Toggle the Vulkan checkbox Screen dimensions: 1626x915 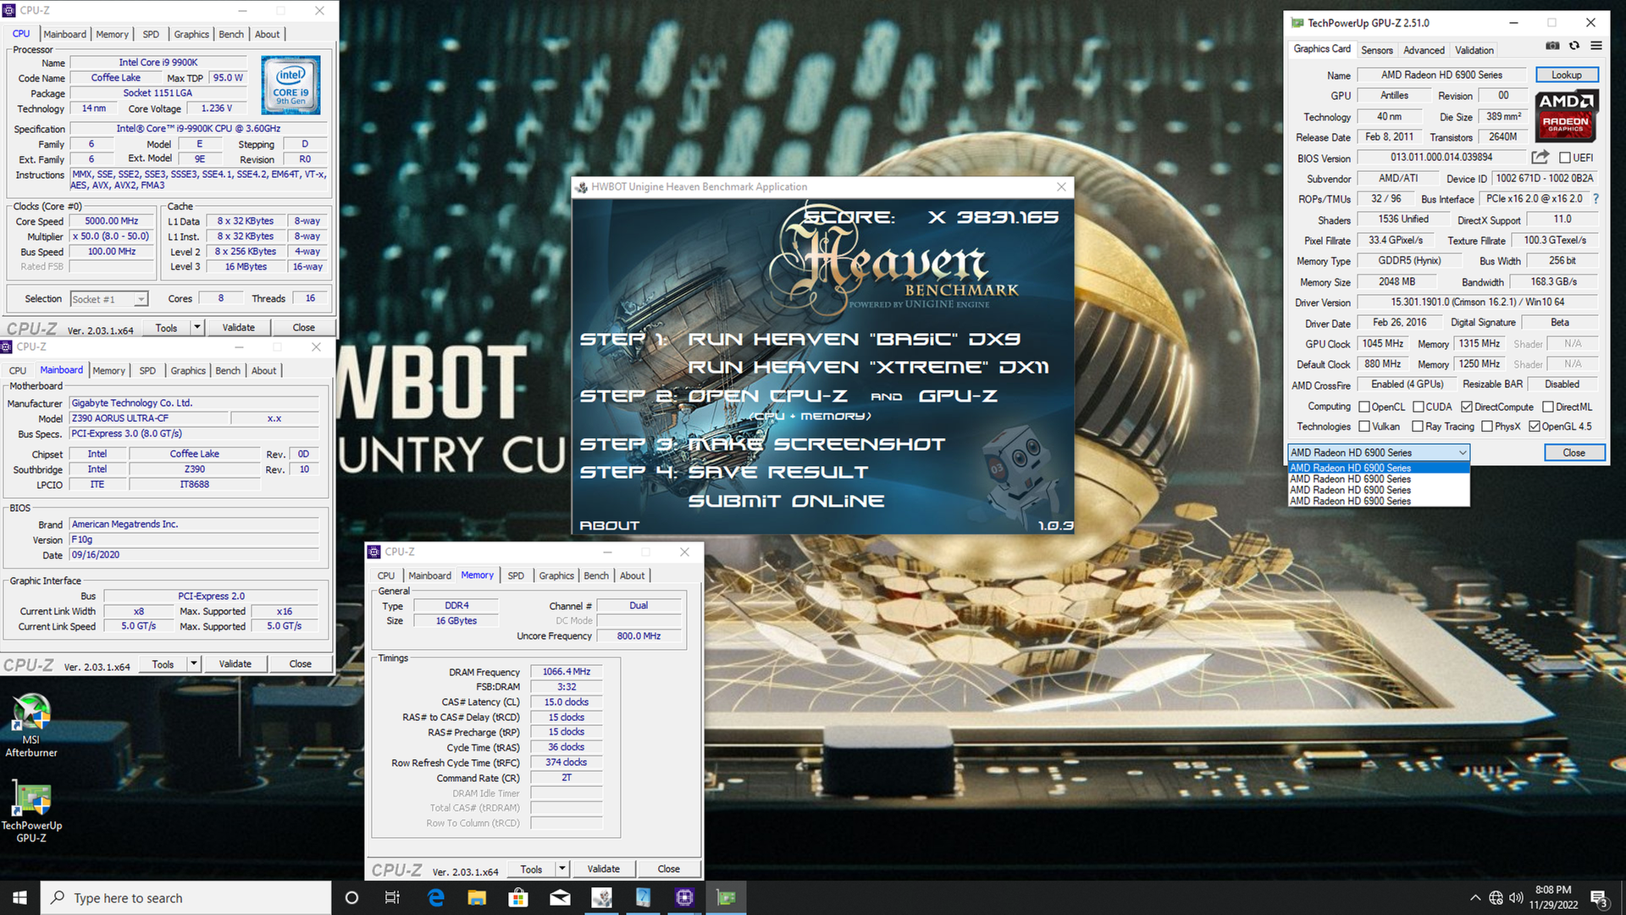1364,426
